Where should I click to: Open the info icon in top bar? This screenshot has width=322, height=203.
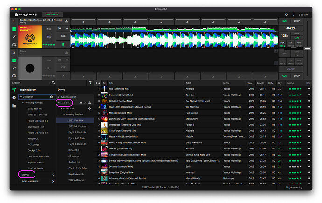coord(294,14)
